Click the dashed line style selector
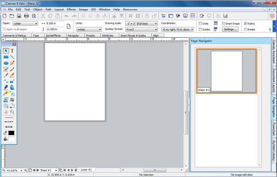The width and height of the screenshot is (277, 177). [9, 122]
